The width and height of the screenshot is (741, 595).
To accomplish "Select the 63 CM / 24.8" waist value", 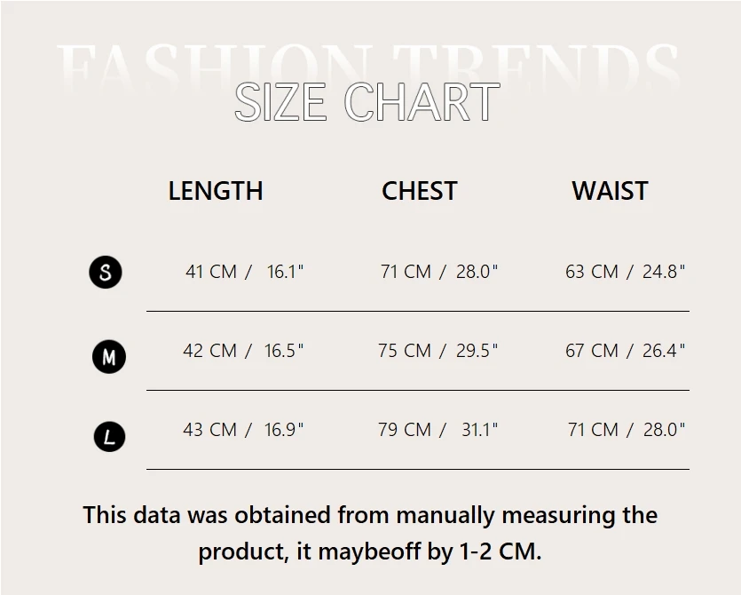I will tap(625, 272).
